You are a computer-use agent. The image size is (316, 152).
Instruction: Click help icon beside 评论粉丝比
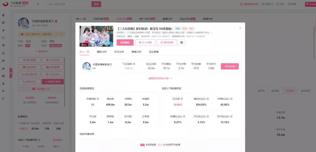(x=208, y=116)
